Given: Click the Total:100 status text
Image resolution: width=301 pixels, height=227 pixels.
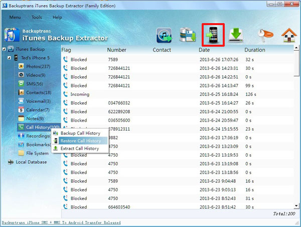Looking at the screenshot, I should (x=284, y=214).
